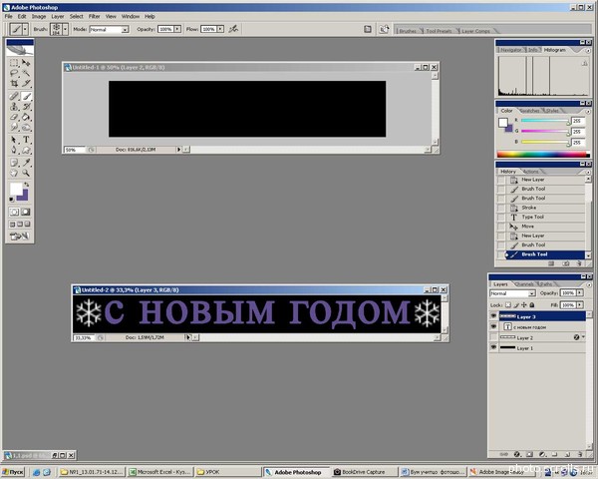This screenshot has width=598, height=479.
Task: Hide the 'с новым годом' text layer eye
Action: 494,327
